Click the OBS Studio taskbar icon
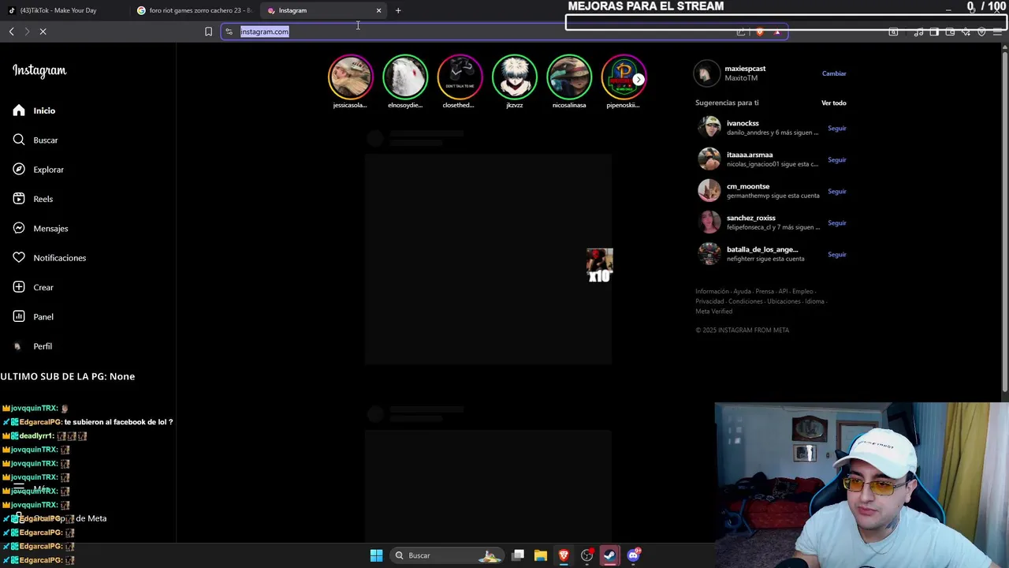The image size is (1009, 568). point(586,555)
